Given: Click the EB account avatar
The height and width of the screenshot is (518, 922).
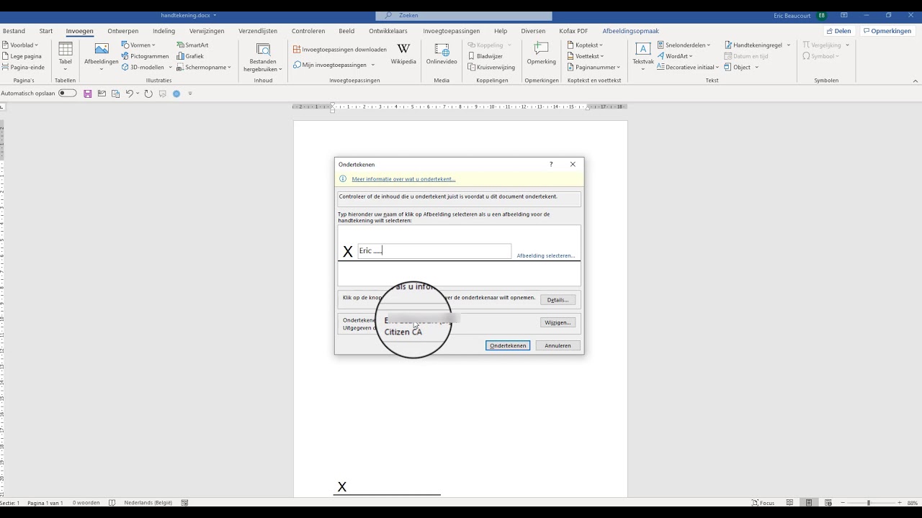Looking at the screenshot, I should click(x=822, y=15).
